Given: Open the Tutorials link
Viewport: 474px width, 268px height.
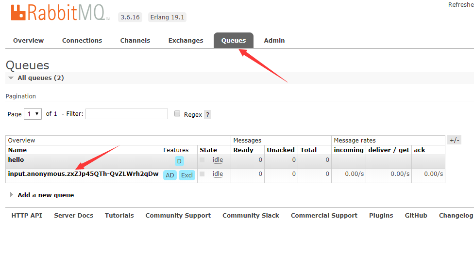Looking at the screenshot, I should pos(119,216).
